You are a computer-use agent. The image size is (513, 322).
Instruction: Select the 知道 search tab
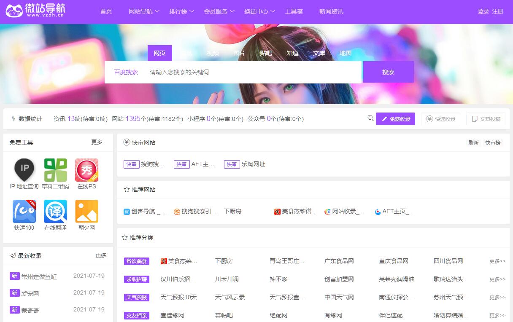tap(292, 53)
